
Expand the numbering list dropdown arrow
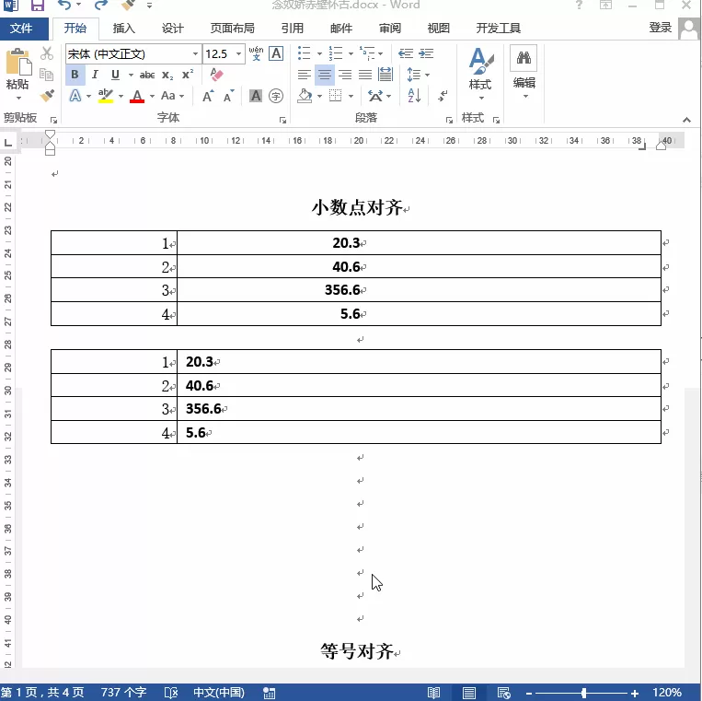tap(351, 53)
